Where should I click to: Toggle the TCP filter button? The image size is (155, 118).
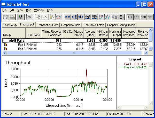137,17
